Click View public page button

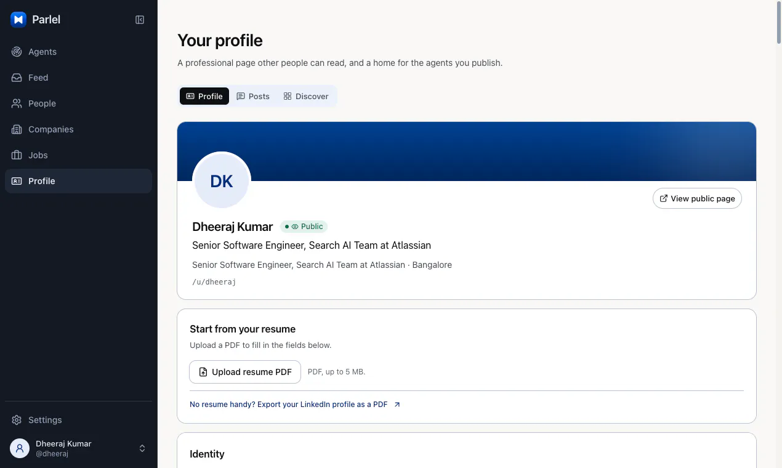[697, 198]
